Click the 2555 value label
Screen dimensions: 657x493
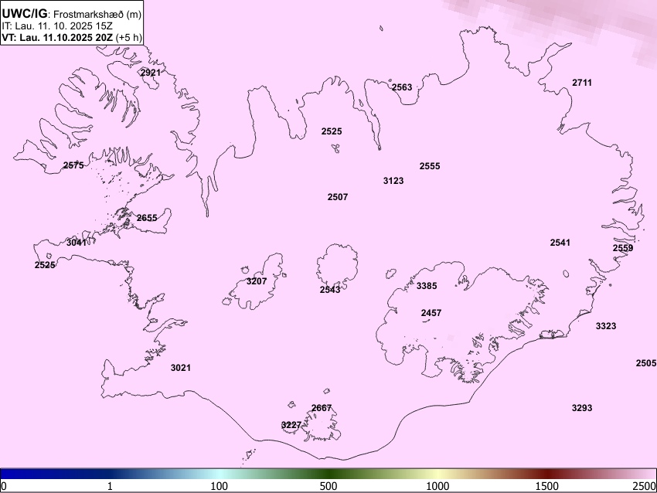pyautogui.click(x=430, y=166)
